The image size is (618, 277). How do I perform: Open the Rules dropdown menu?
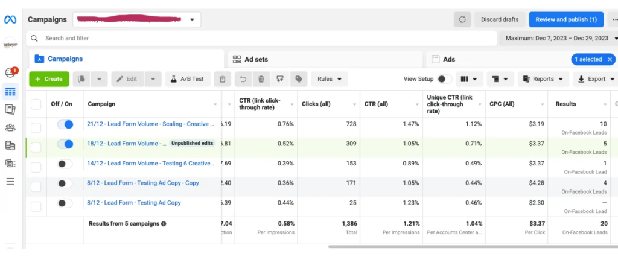pos(332,79)
